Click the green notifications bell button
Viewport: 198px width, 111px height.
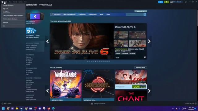pyautogui.click(x=166, y=2)
